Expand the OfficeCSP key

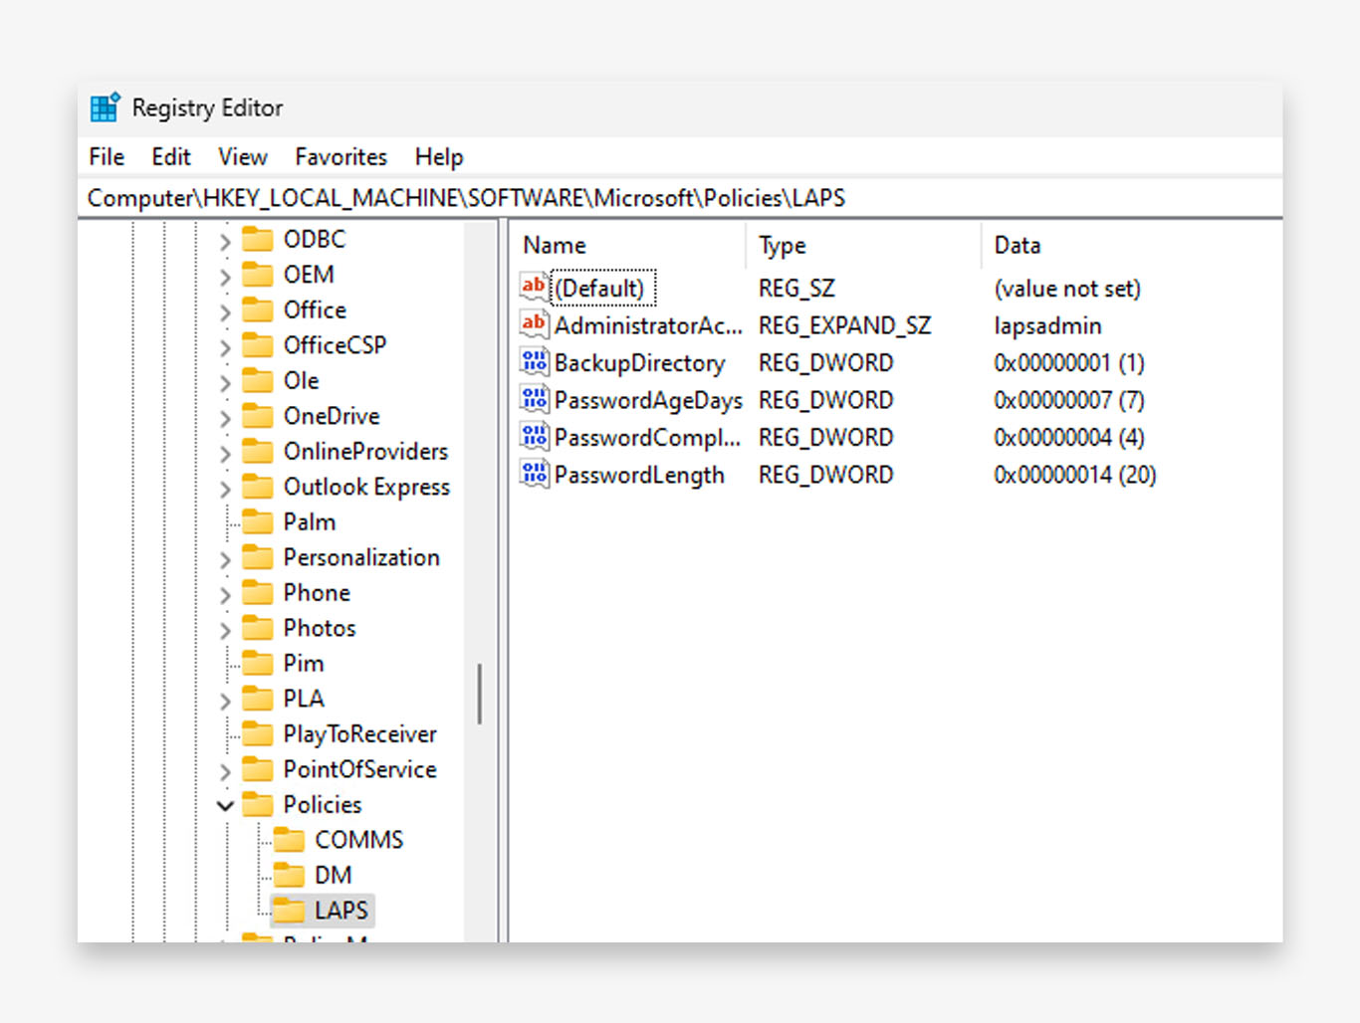[225, 346]
